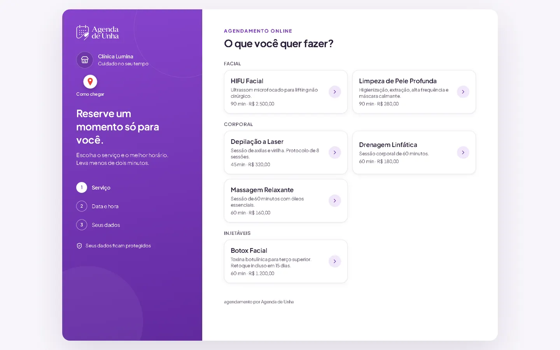
Task: Click the HIFU Facial description about ultrassom microfocado
Action: (274, 93)
